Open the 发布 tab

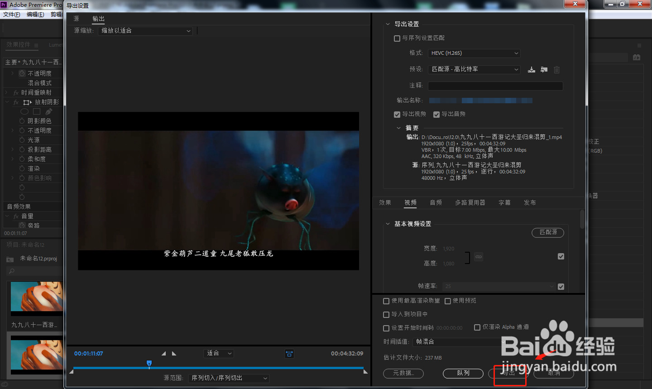coord(530,203)
